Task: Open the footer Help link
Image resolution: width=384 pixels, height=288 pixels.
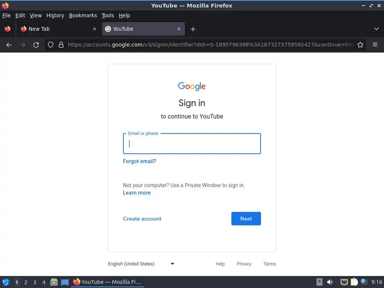Action: coord(220,264)
